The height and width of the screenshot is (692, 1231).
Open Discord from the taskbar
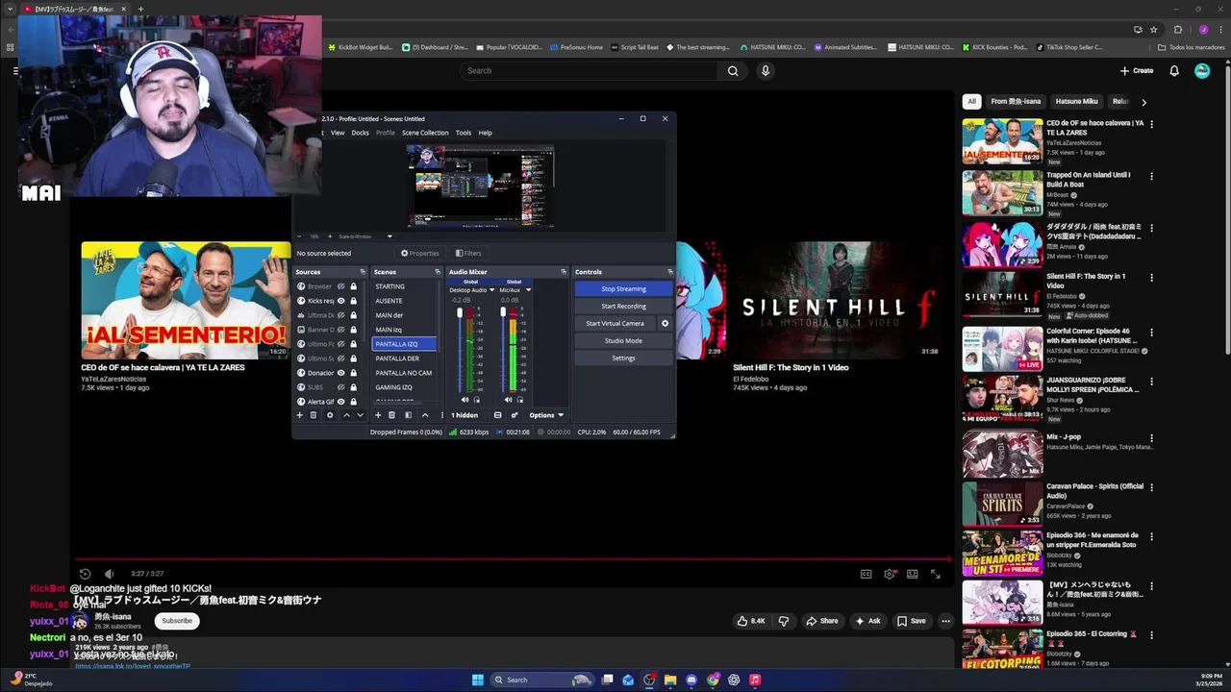[691, 680]
